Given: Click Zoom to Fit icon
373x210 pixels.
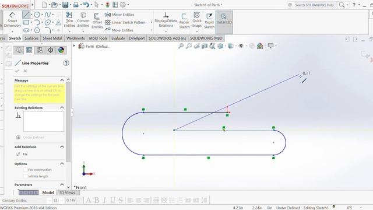Looking at the screenshot, I should 181,46.
